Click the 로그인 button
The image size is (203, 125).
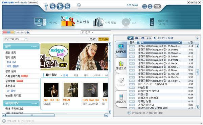click(93, 39)
